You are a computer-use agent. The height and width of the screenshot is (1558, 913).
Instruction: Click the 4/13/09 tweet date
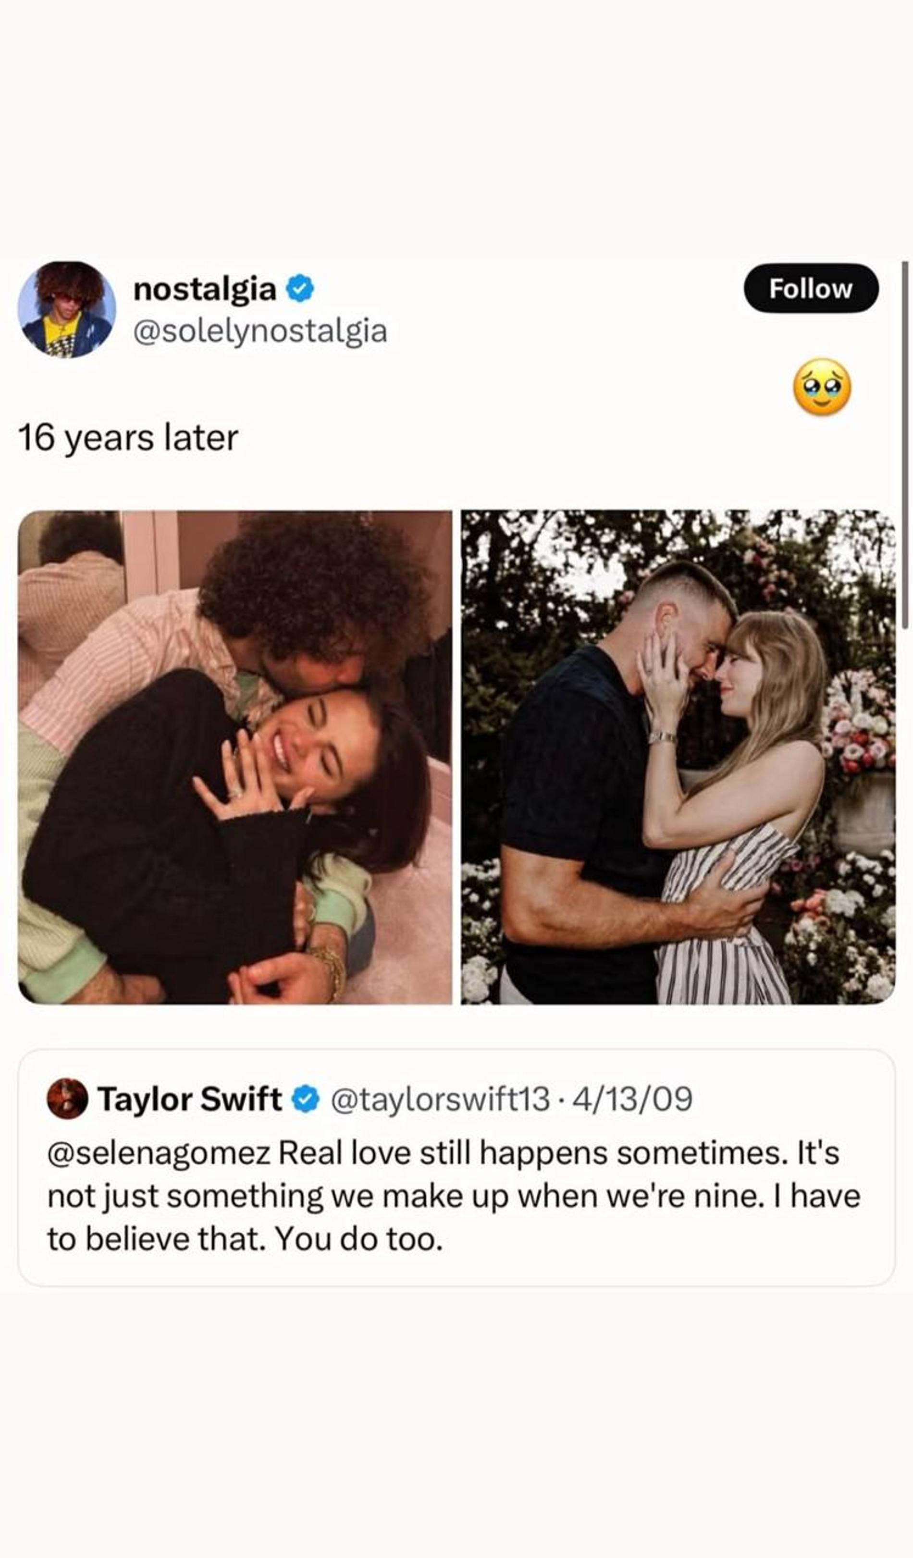pyautogui.click(x=632, y=1099)
